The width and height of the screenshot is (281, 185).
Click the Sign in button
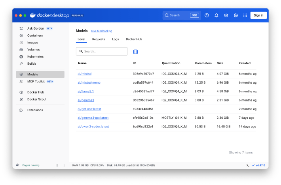coord(258,15)
